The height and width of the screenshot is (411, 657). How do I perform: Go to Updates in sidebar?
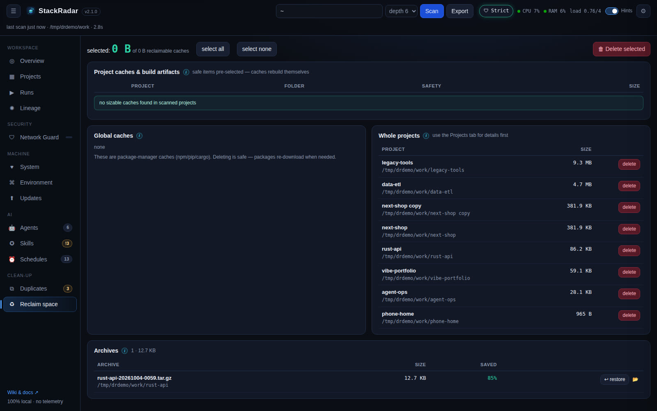tap(40, 198)
